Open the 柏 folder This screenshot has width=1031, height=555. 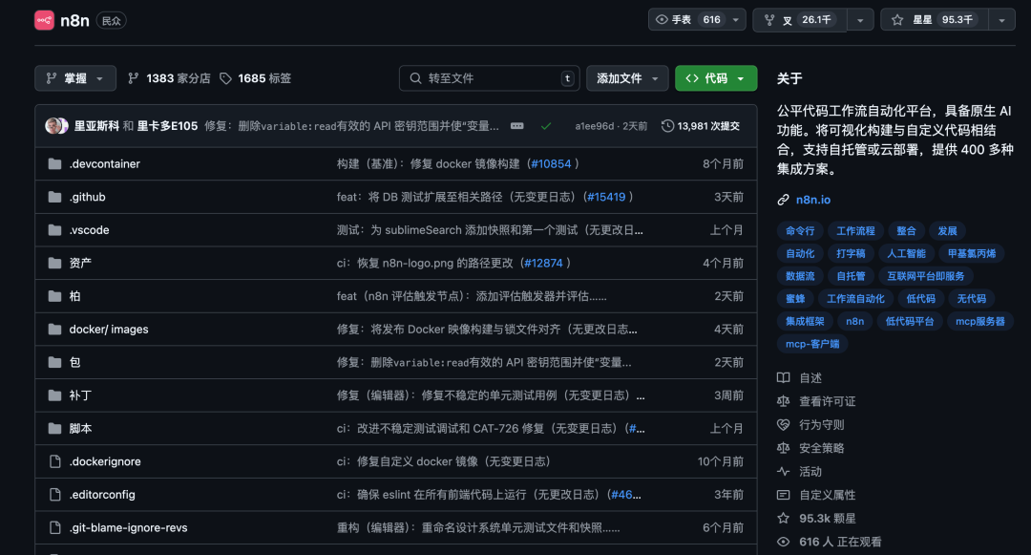(75, 296)
